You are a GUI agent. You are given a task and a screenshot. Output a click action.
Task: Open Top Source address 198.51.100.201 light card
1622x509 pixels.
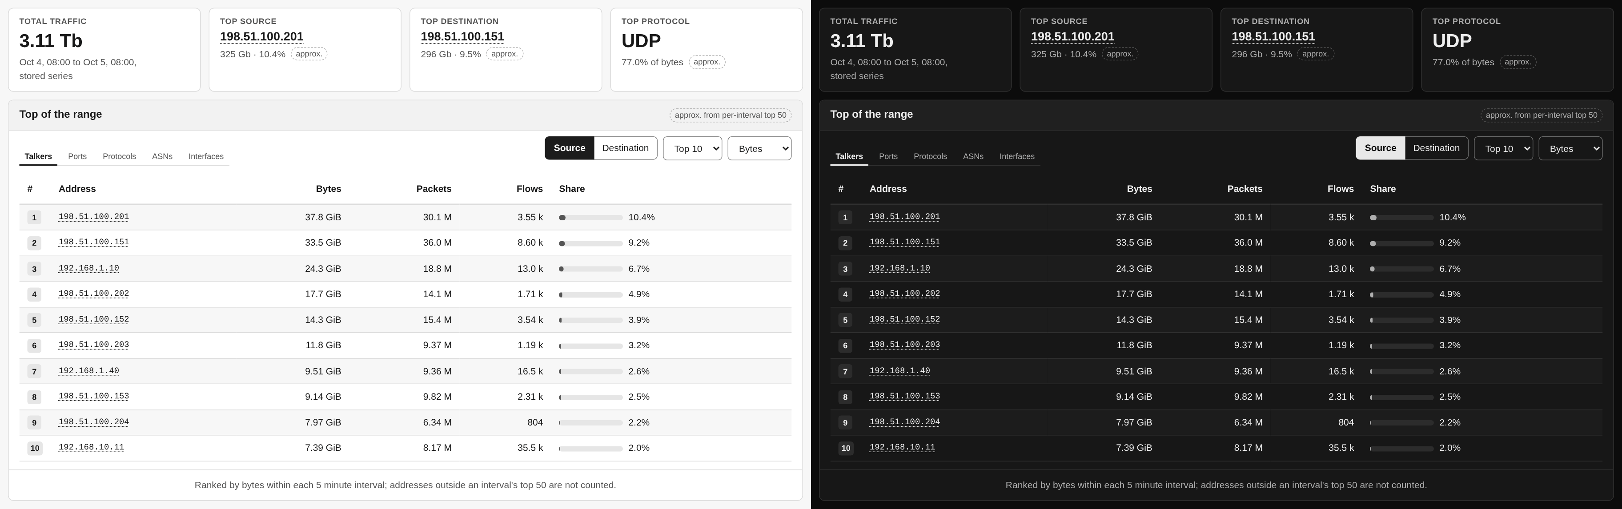click(x=261, y=36)
